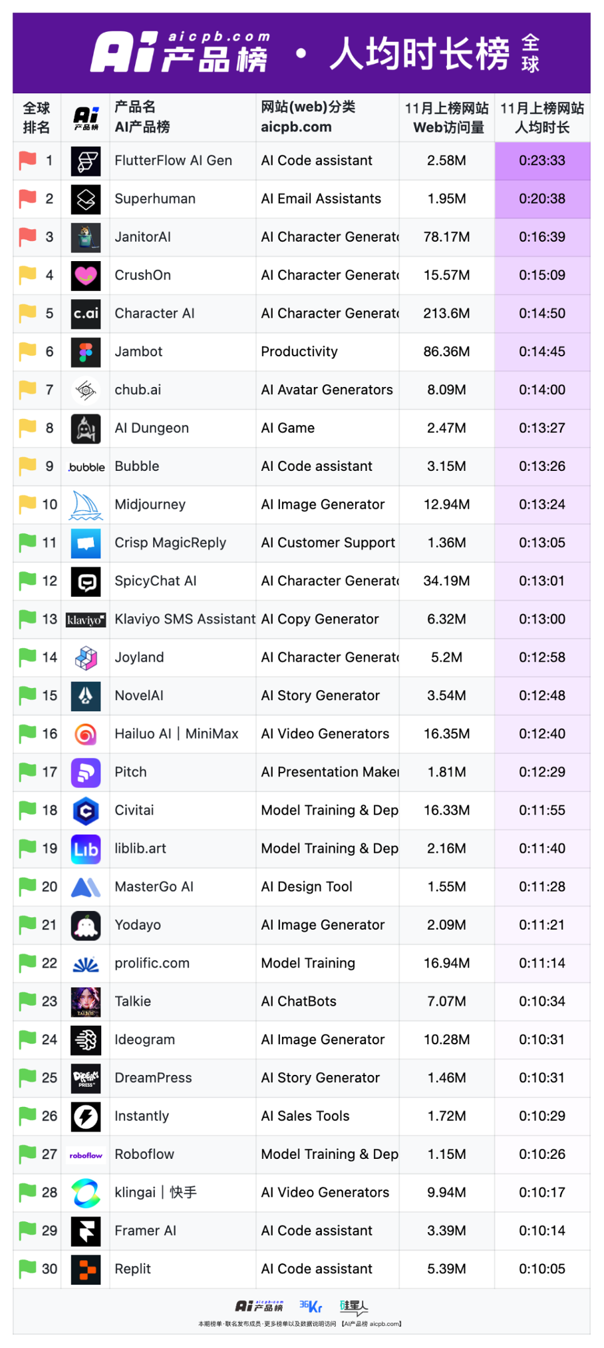The width and height of the screenshot is (604, 1348).
Task: Click the DreamPress logo icon
Action: click(x=86, y=1078)
